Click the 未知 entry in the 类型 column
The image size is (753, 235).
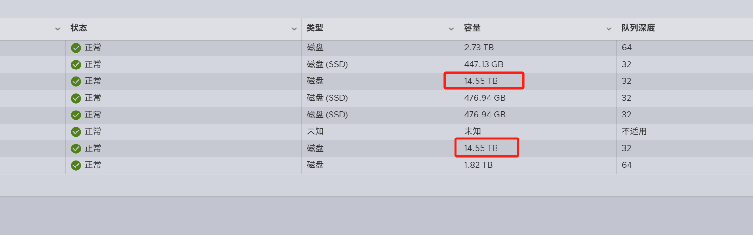(315, 131)
